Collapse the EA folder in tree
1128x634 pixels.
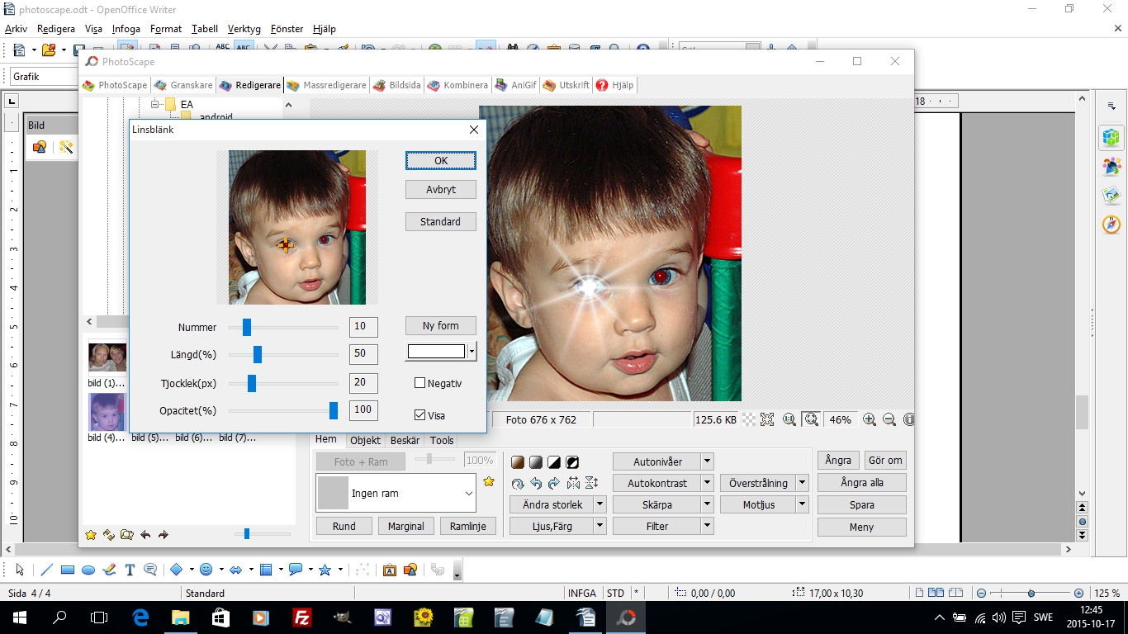154,104
